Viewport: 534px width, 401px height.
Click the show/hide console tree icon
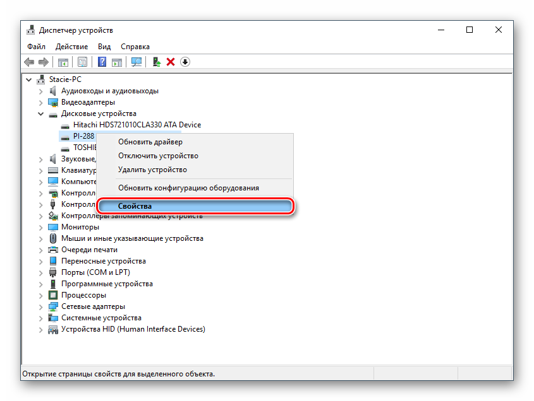(63, 62)
